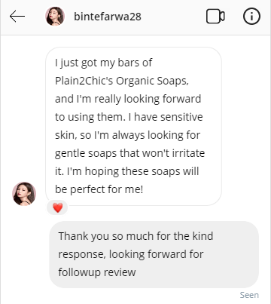Viewport: 271px width, 304px height.
Task: Select the received message about organic soaps
Action: tap(133, 126)
